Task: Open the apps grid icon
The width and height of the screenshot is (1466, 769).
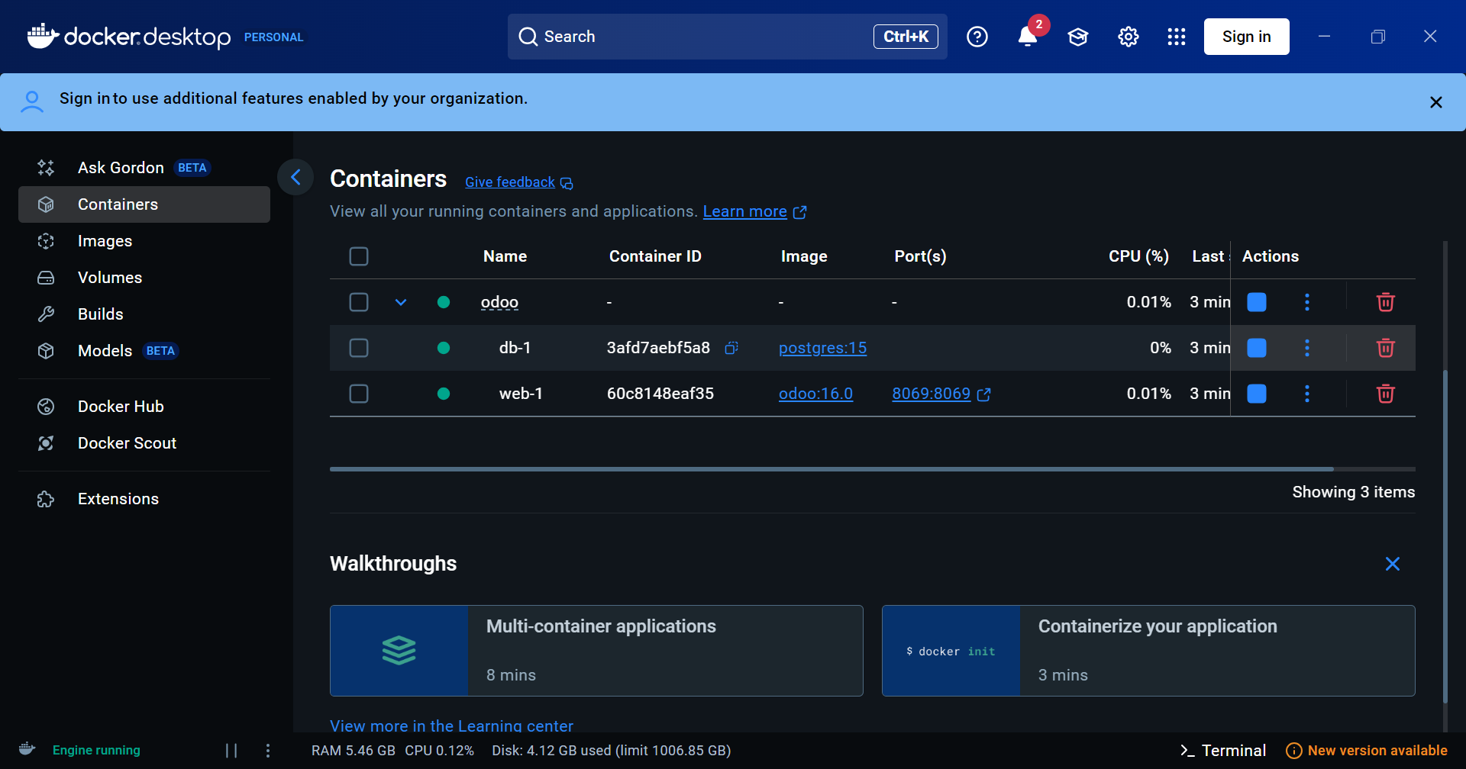Action: (x=1177, y=37)
